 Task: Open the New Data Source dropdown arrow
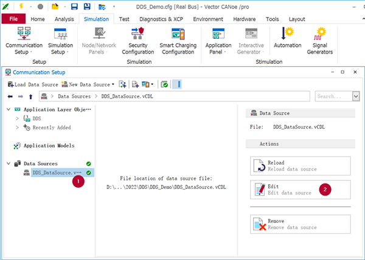point(113,84)
